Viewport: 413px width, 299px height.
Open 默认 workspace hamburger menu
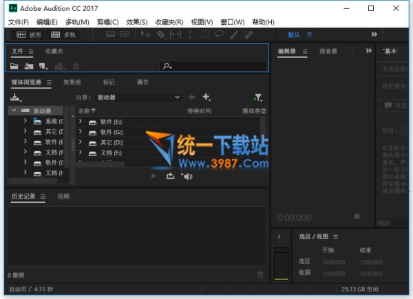tap(310, 35)
